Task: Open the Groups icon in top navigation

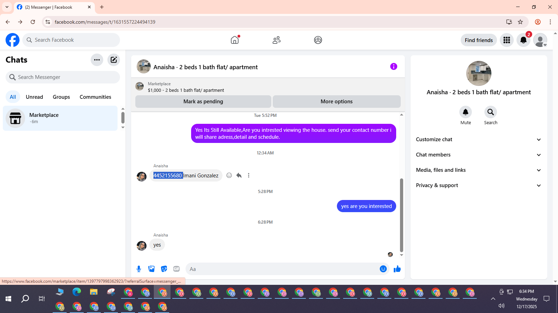Action: [x=318, y=40]
